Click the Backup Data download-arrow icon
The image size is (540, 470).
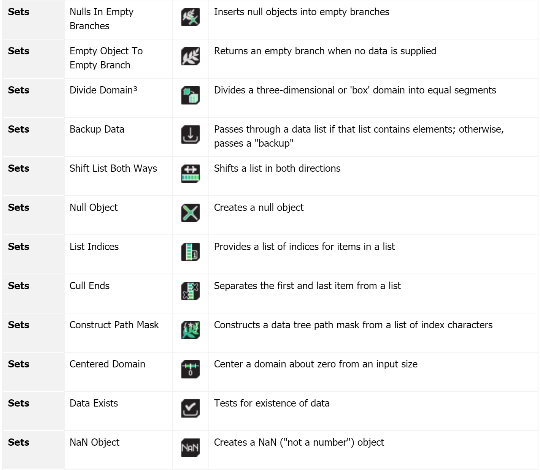click(191, 135)
